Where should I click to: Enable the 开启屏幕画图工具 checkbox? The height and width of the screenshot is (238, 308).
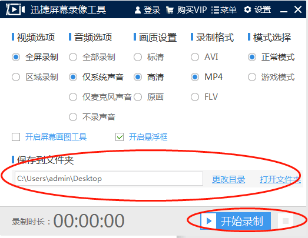tap(16, 137)
